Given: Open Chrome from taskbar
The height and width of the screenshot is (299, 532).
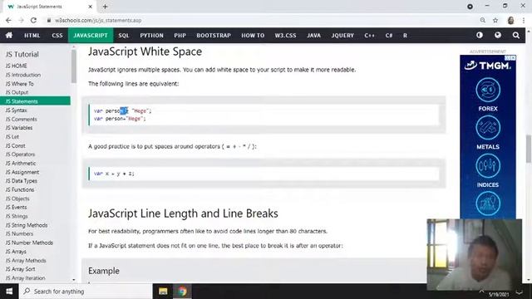Looking at the screenshot, I should pos(183,292).
